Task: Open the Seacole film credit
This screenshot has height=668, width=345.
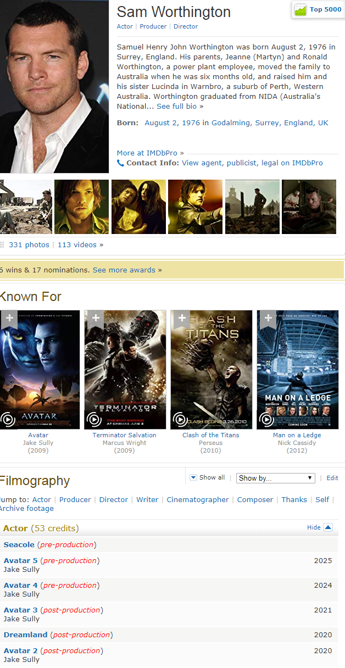Action: (x=19, y=545)
